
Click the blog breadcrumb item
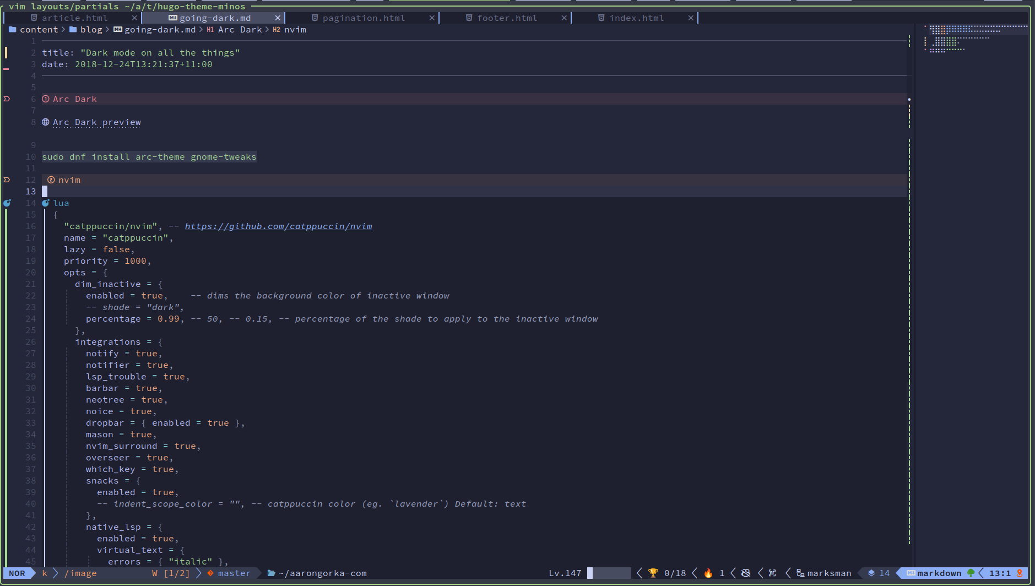pyautogui.click(x=91, y=29)
